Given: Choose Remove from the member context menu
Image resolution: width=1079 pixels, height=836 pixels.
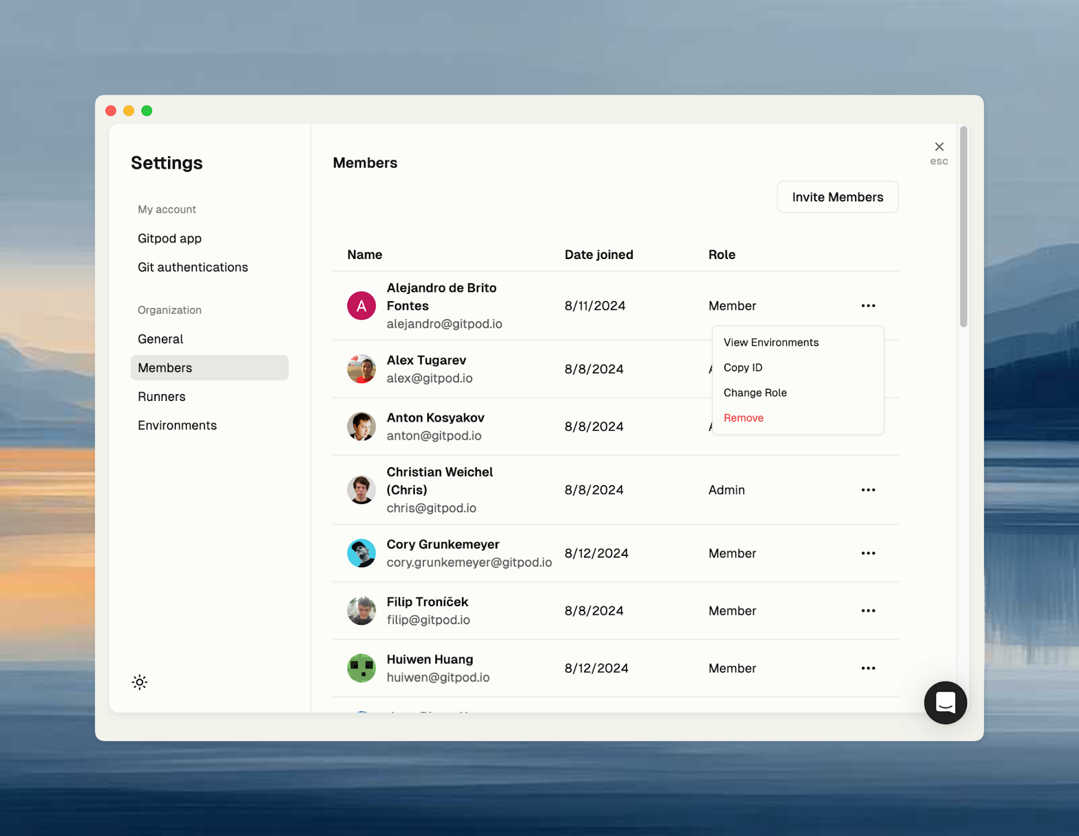Looking at the screenshot, I should [x=743, y=418].
